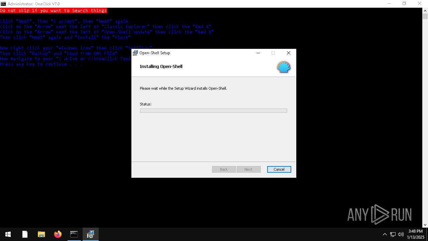428x241 pixels.
Task: Click the red 'Do not skip' console line
Action: coord(53,11)
